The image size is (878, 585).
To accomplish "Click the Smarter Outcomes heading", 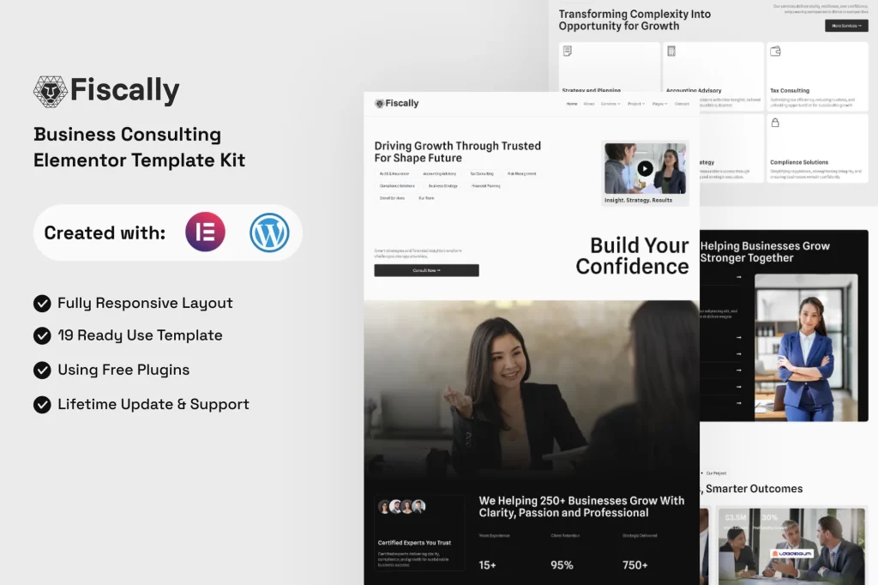I will (x=751, y=489).
